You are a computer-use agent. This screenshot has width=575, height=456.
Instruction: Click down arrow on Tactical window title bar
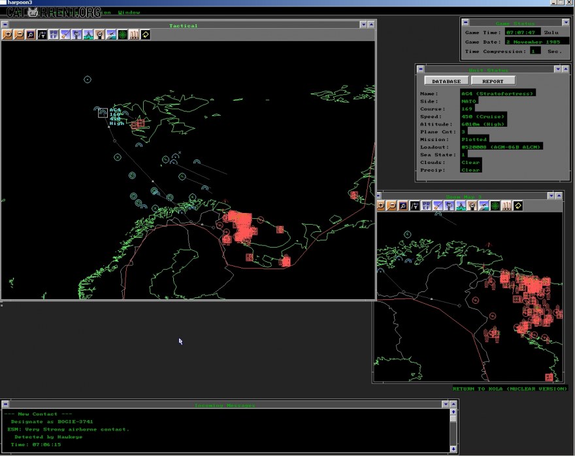coord(363,25)
